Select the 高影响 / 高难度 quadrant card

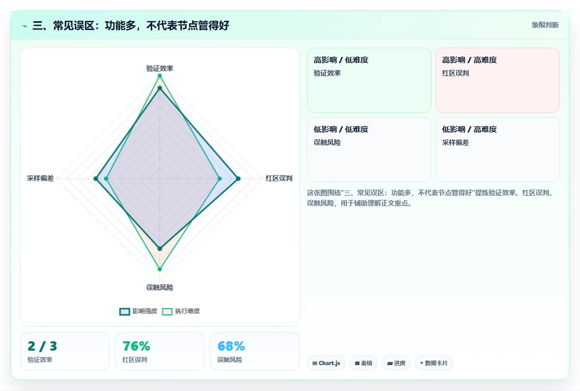(x=498, y=80)
